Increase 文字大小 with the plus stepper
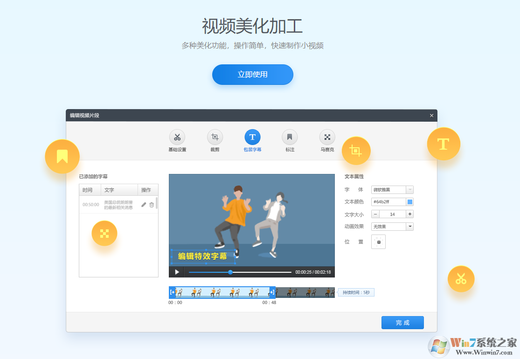The image size is (520, 359). [x=409, y=214]
